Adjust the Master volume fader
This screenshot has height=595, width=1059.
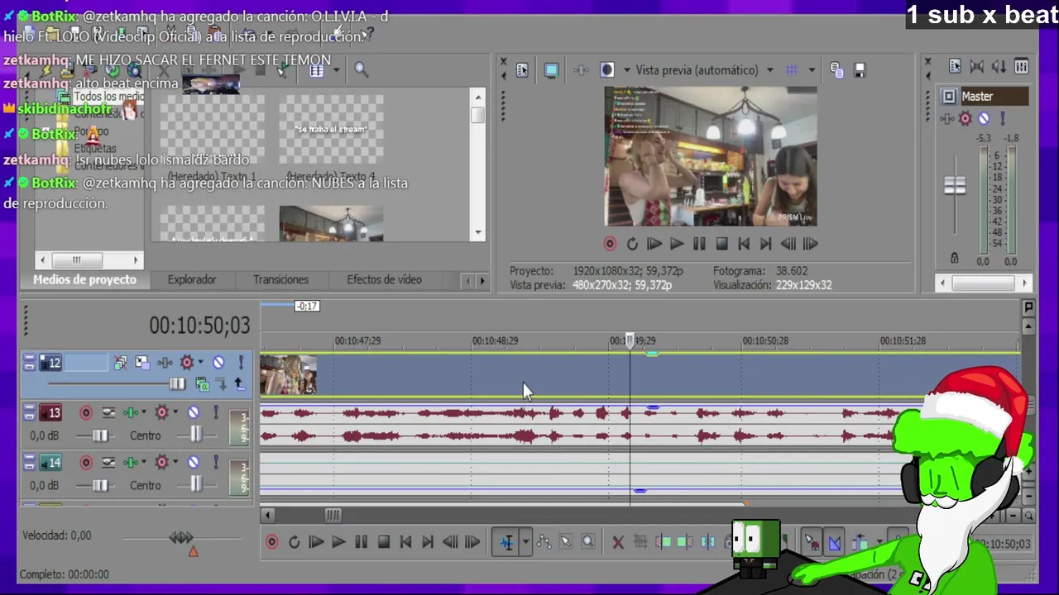click(955, 187)
